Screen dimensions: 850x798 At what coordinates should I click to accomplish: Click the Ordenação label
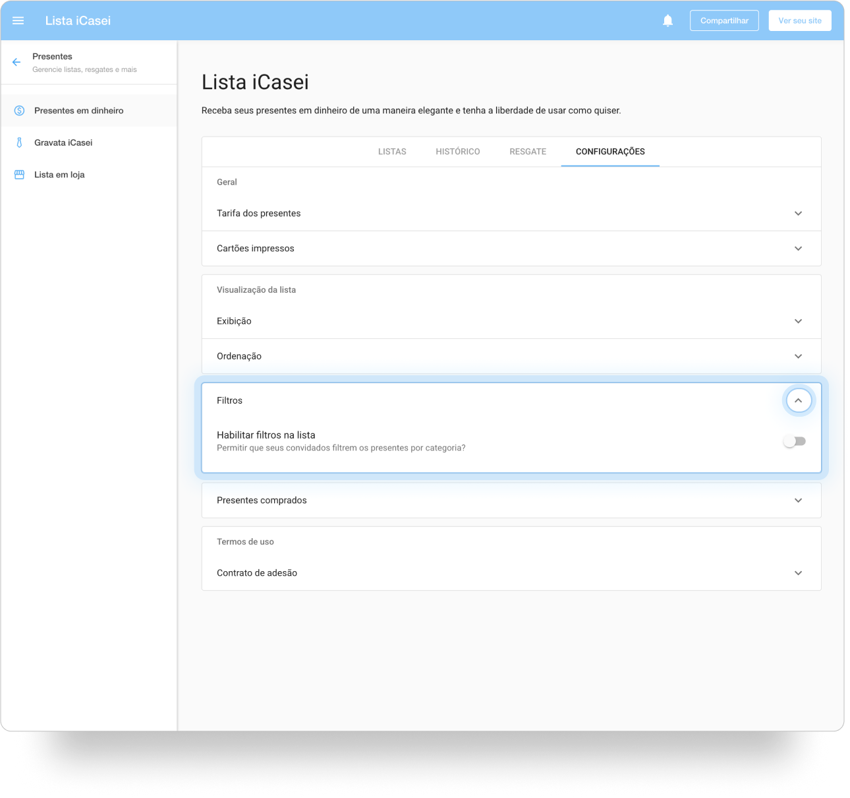[x=239, y=356]
